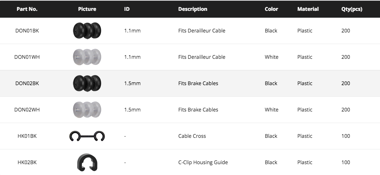Click the ID column header
The width and height of the screenshot is (380, 175).
point(127,9)
